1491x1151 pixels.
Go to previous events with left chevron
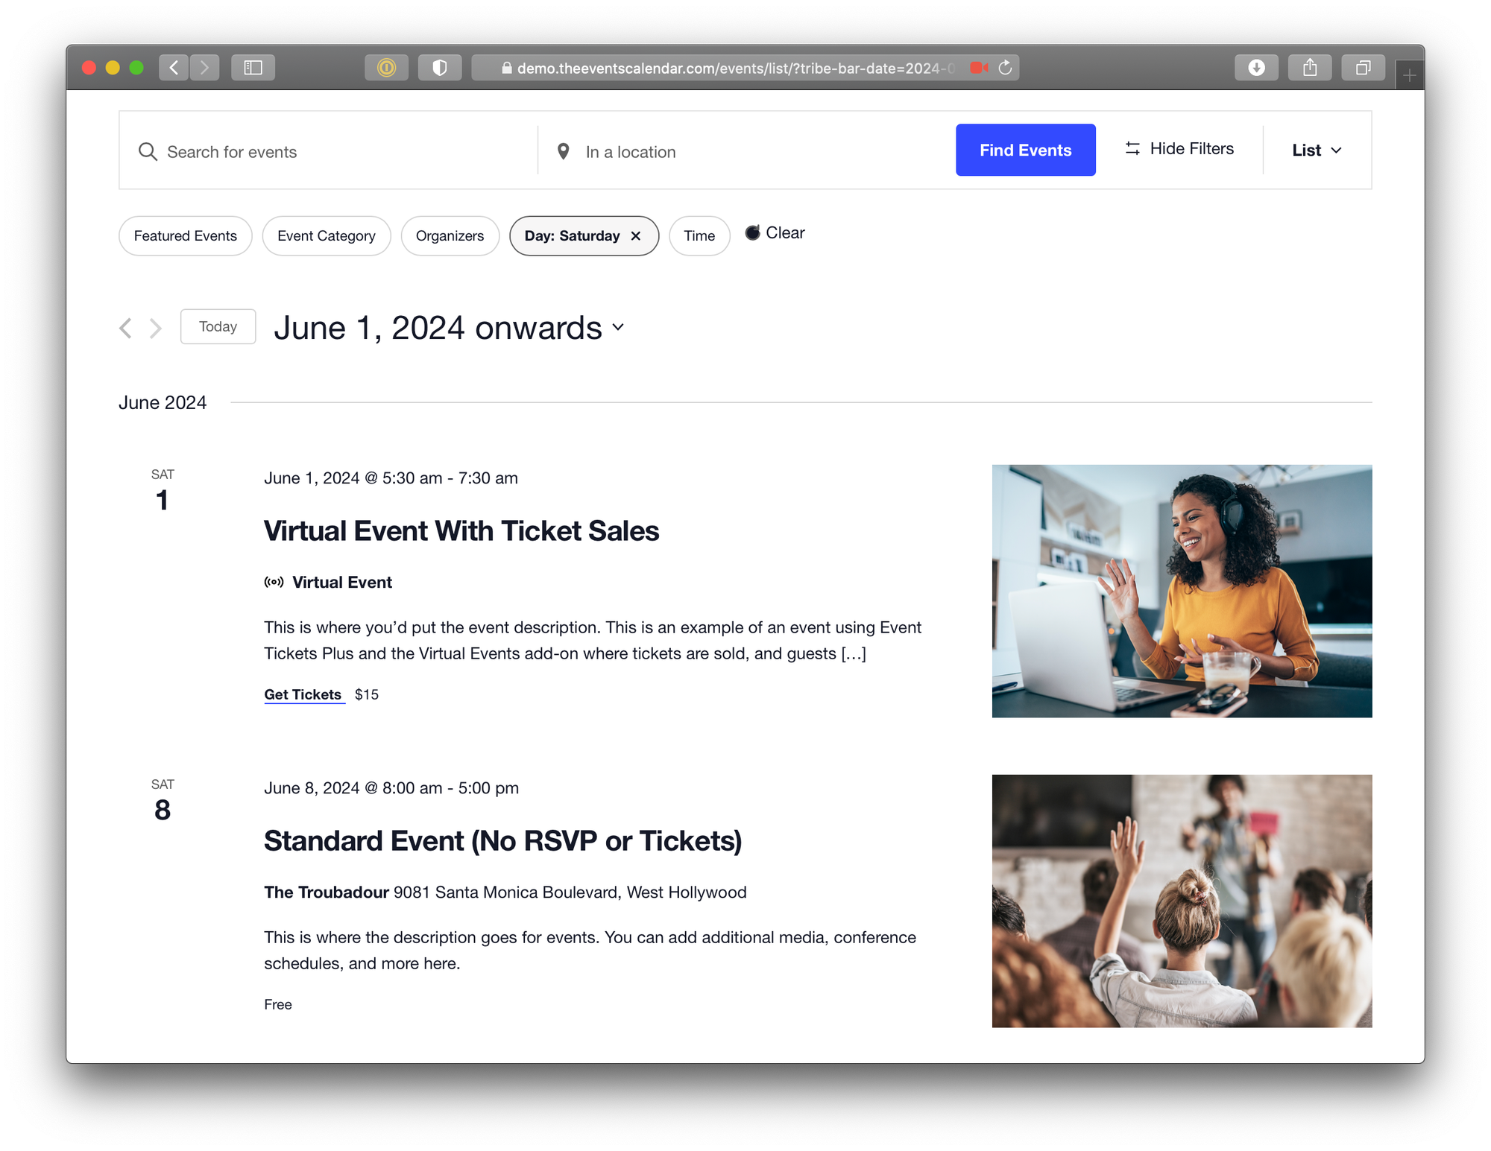click(x=126, y=328)
